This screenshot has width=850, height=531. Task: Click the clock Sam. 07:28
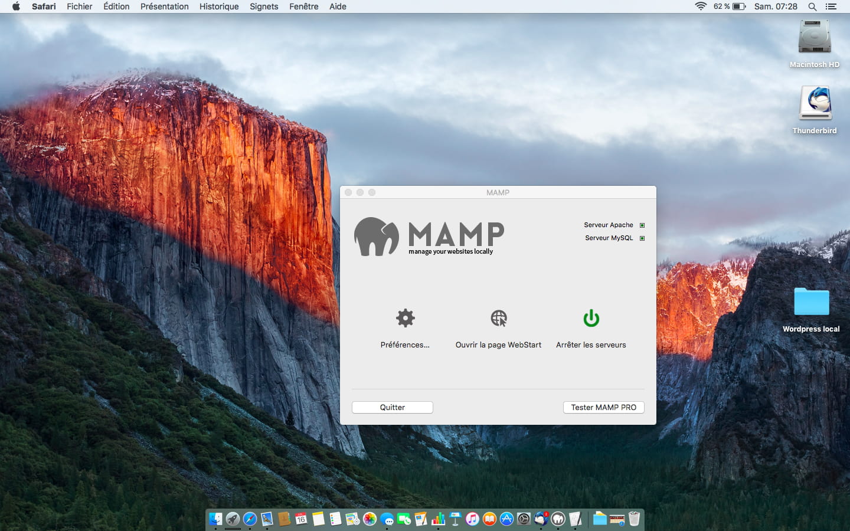tap(776, 6)
